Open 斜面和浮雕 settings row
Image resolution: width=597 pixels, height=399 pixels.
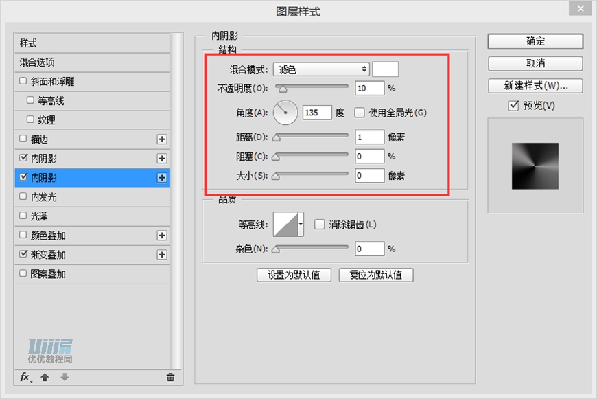tap(92, 82)
